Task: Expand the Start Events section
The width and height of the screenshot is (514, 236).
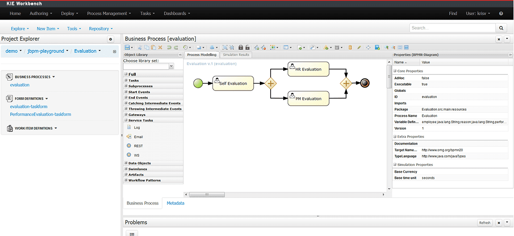Action: tap(125, 91)
